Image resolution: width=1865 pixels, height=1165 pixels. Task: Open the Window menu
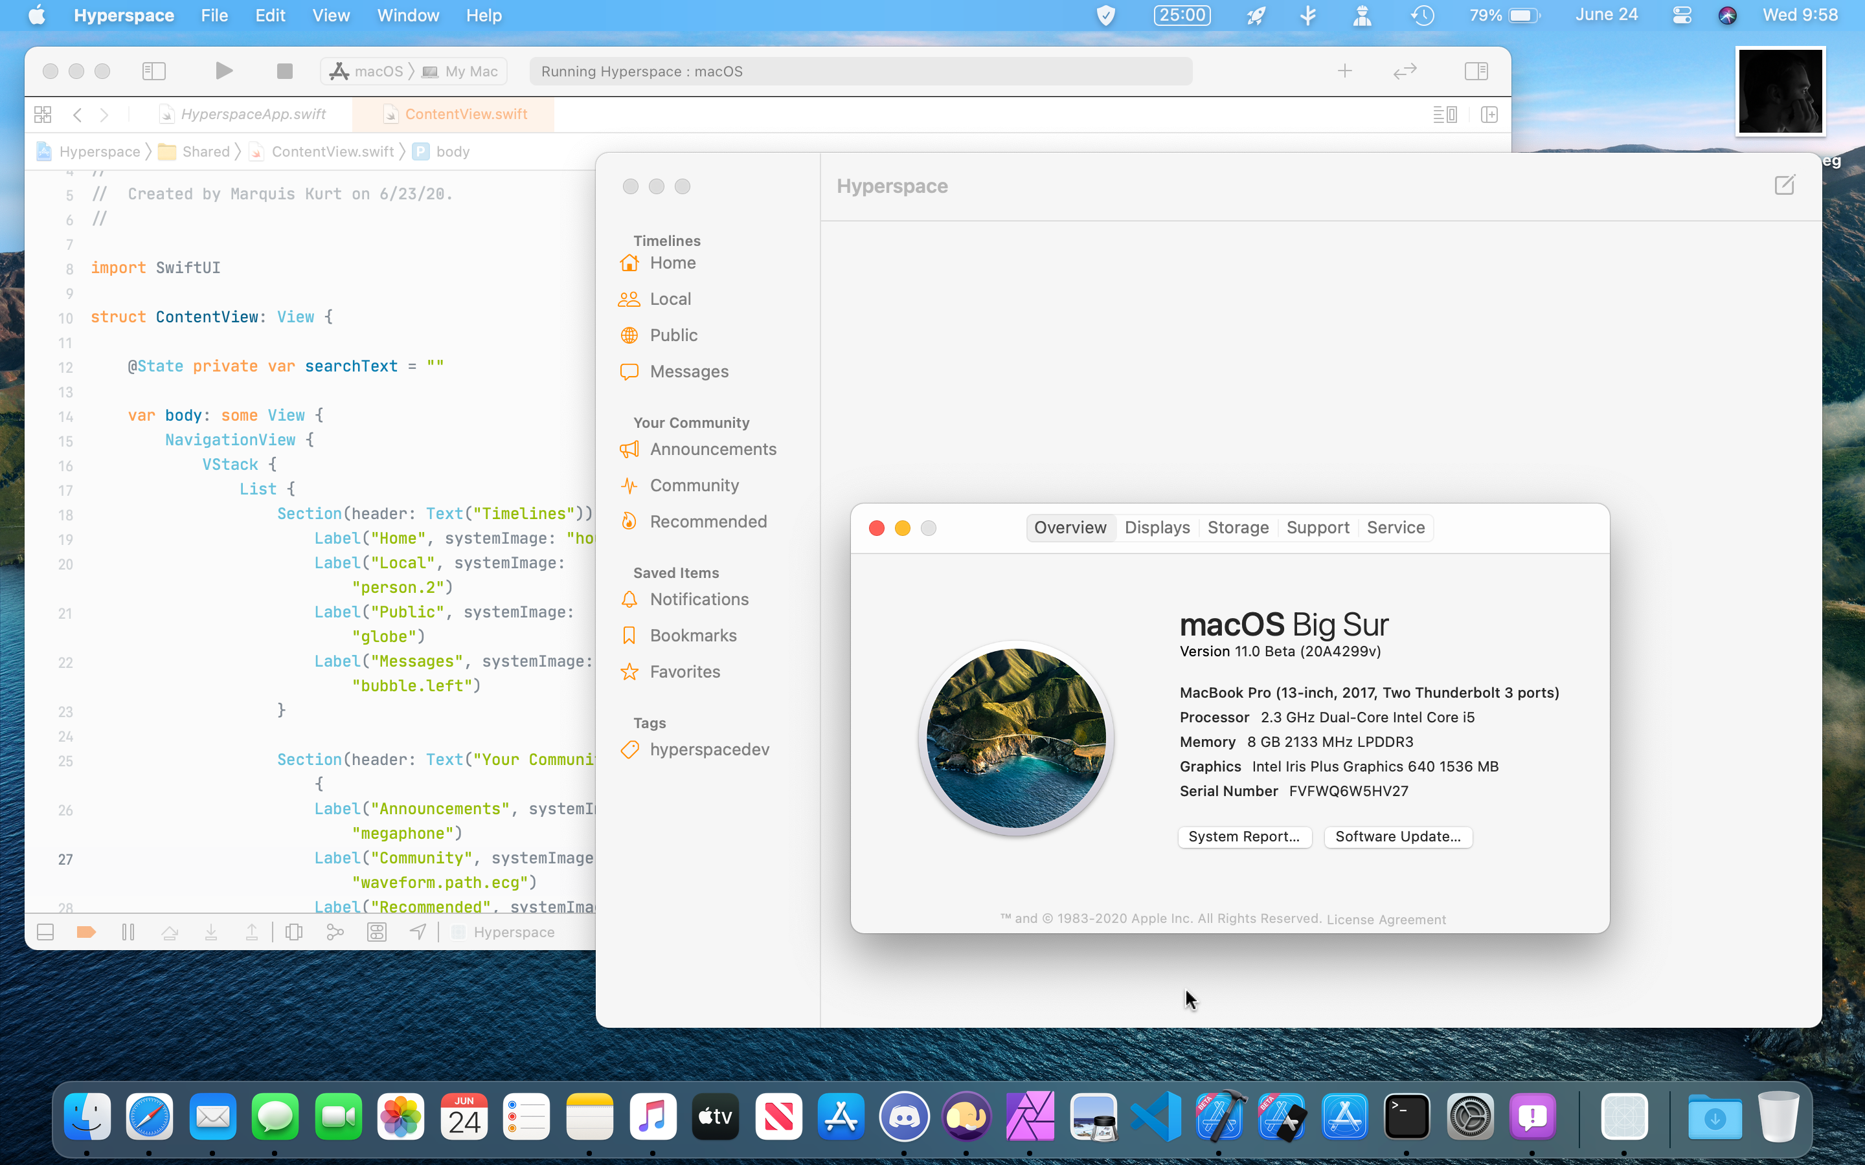408,16
